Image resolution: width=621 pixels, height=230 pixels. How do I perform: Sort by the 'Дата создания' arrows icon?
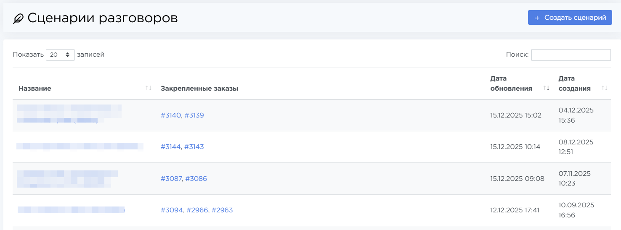604,88
